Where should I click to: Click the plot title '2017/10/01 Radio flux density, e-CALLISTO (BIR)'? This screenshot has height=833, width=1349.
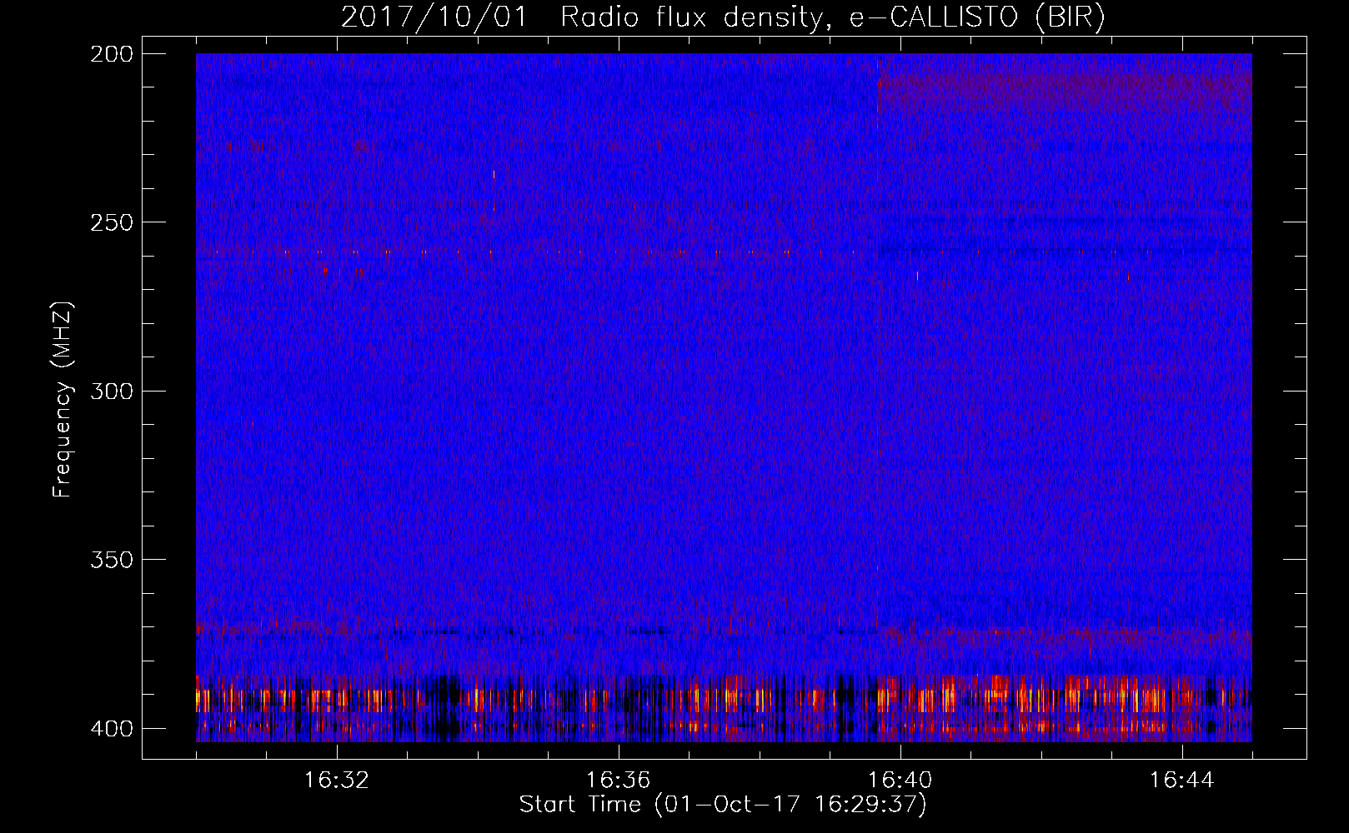tap(723, 17)
